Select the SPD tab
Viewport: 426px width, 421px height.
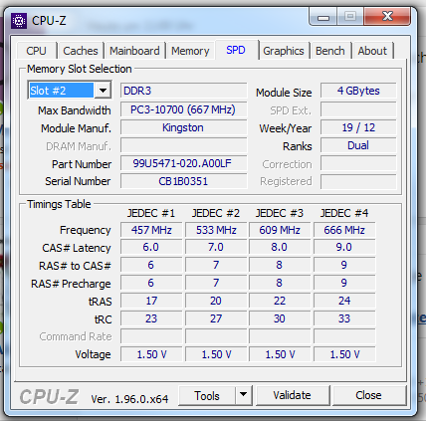point(236,50)
